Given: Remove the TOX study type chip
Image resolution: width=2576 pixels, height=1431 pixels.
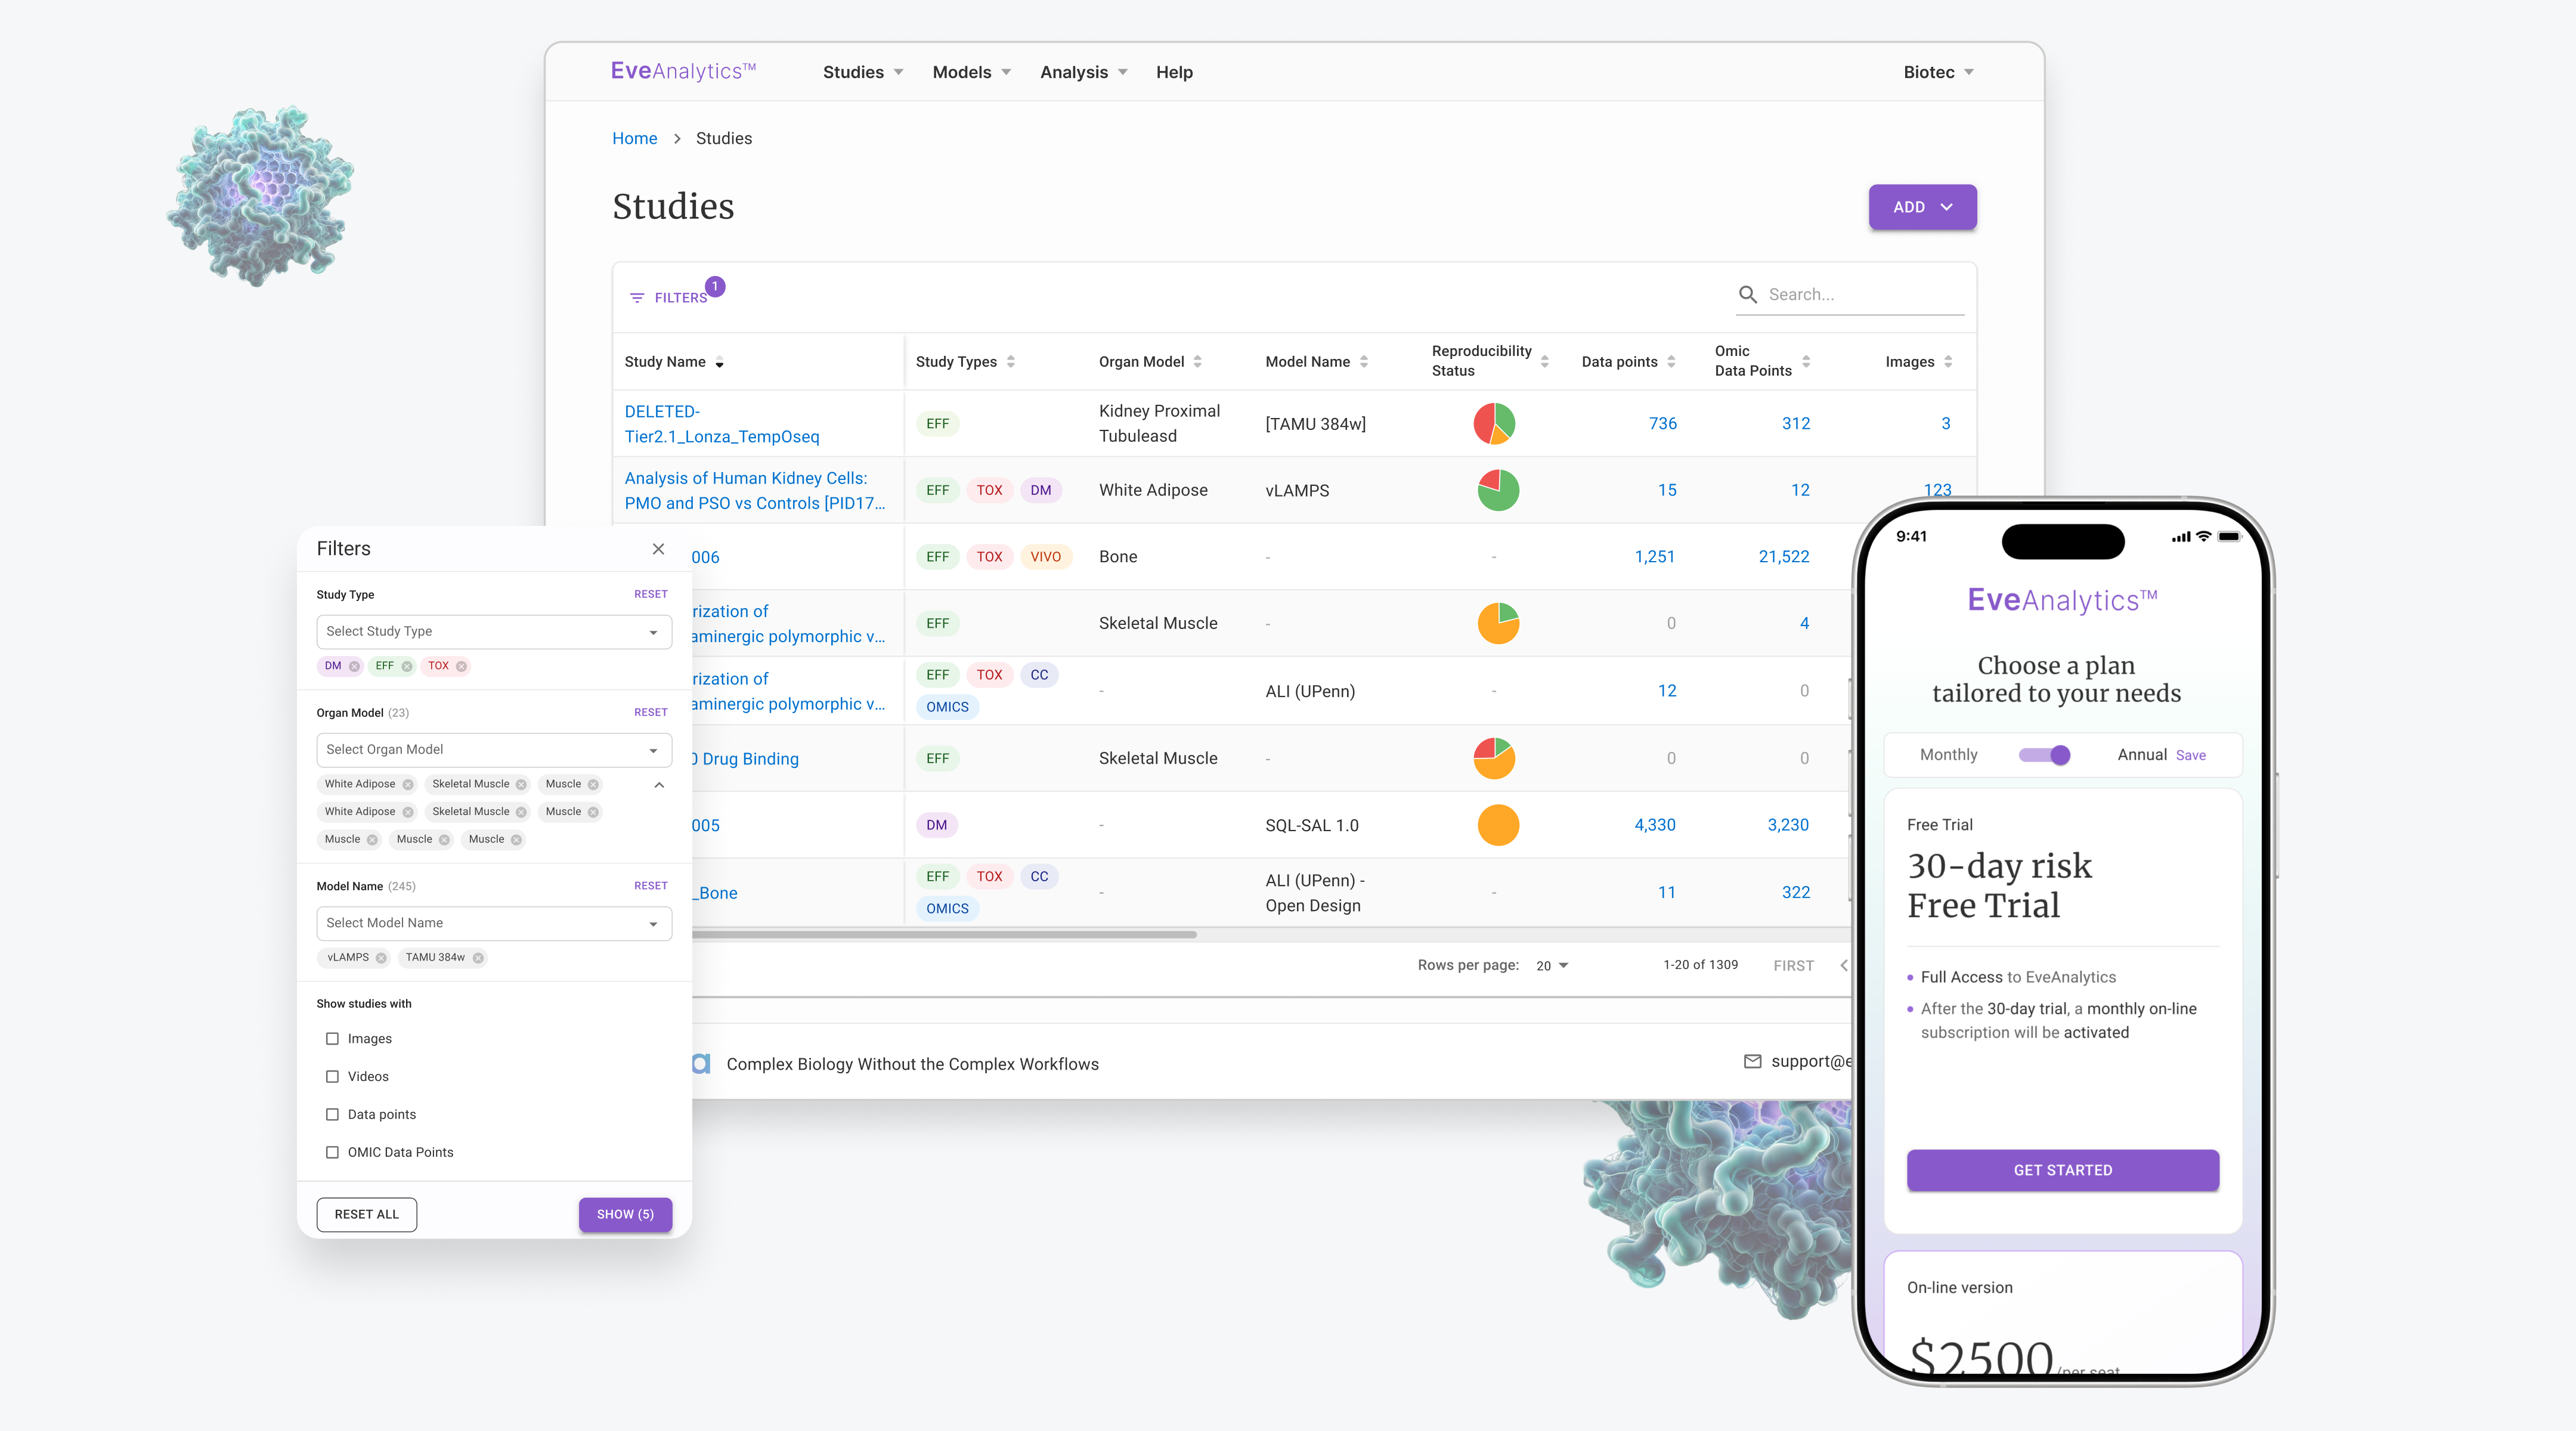Looking at the screenshot, I should click(461, 666).
